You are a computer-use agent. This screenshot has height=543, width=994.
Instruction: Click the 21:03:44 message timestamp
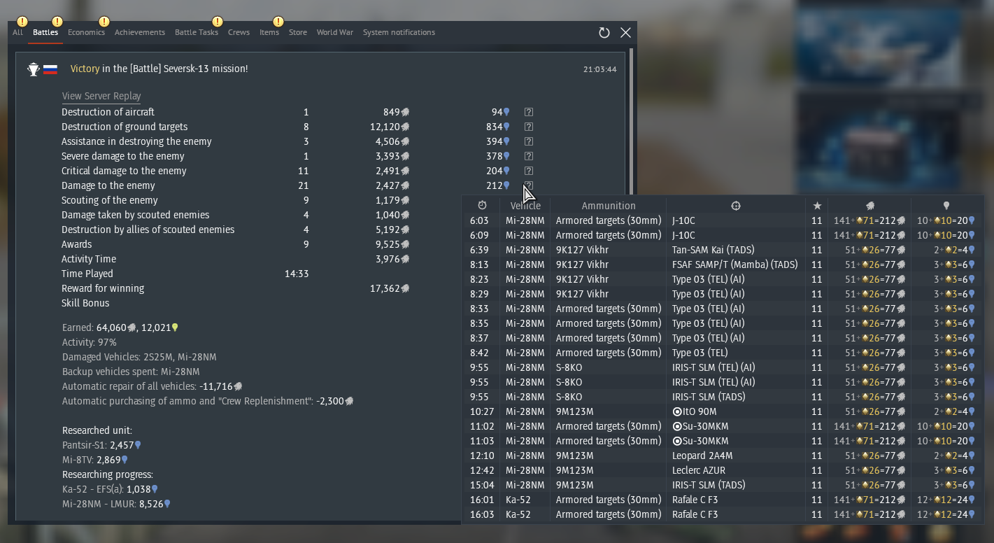point(600,69)
